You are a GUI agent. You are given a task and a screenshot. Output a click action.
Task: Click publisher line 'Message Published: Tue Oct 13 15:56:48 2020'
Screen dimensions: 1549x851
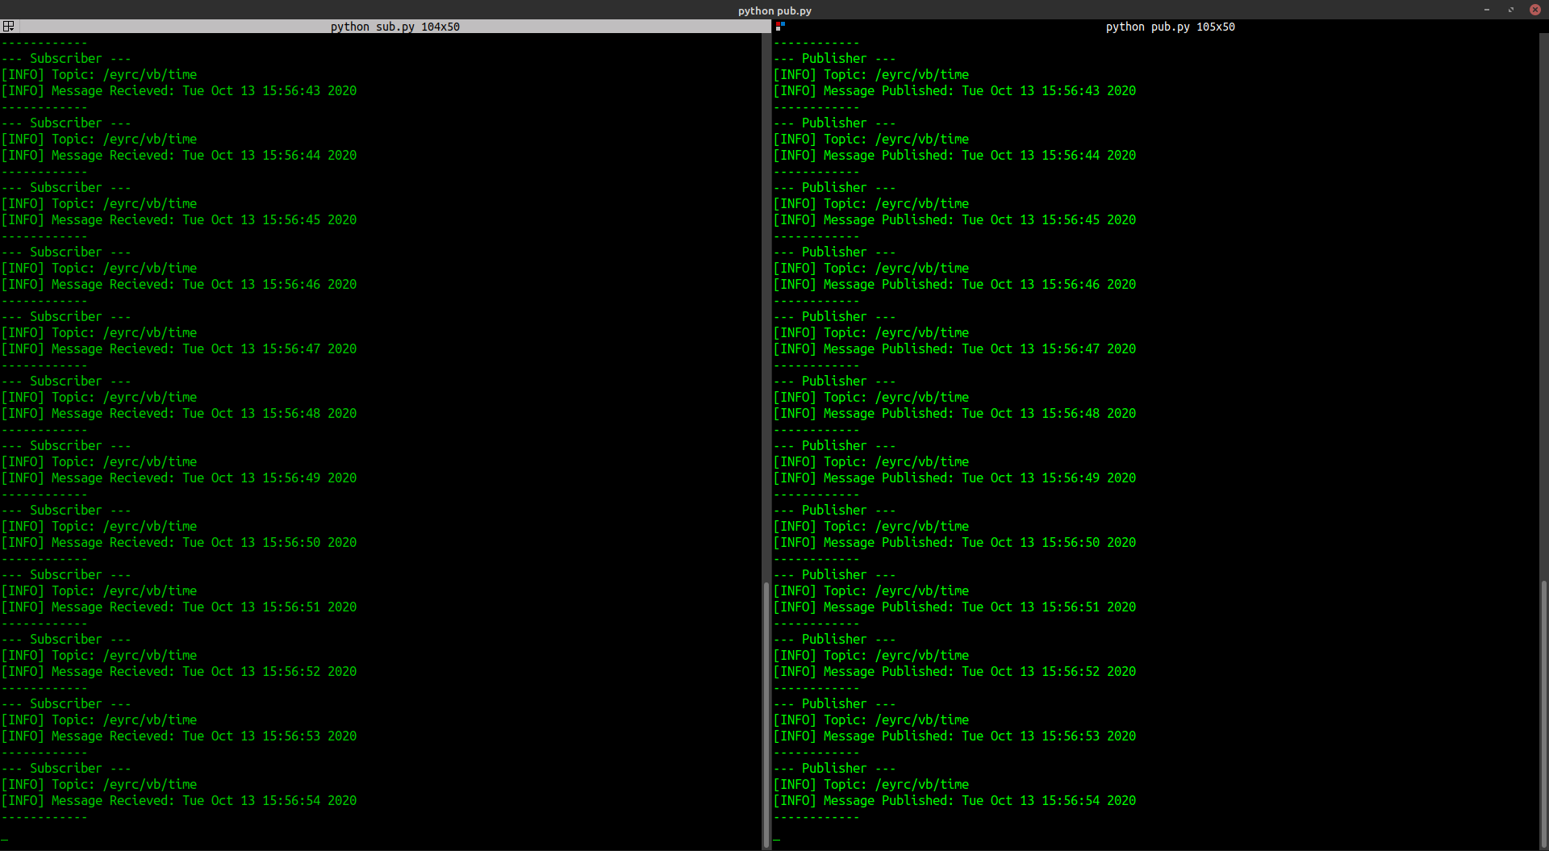954,414
